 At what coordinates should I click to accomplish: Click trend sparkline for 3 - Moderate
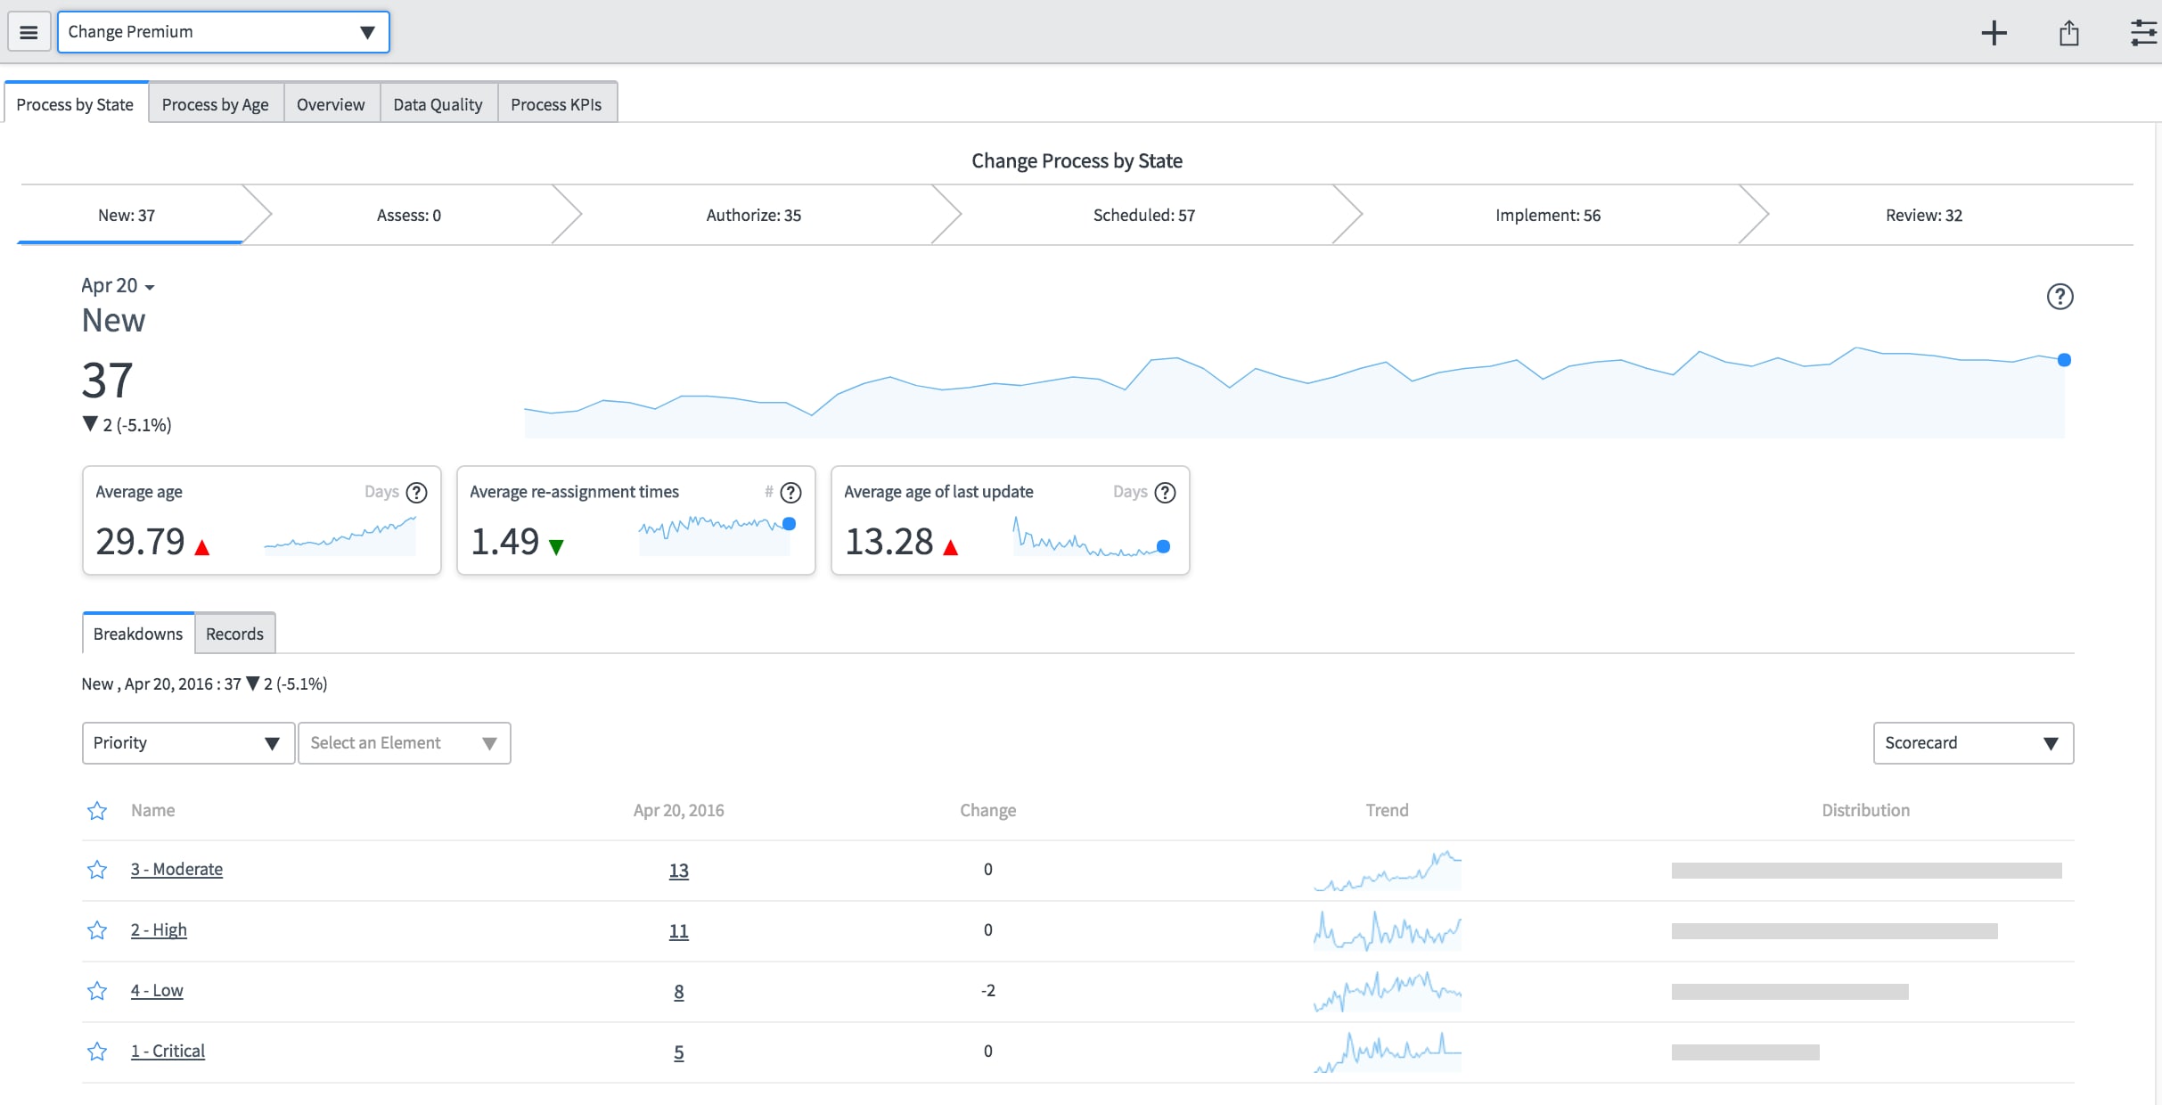pos(1388,870)
